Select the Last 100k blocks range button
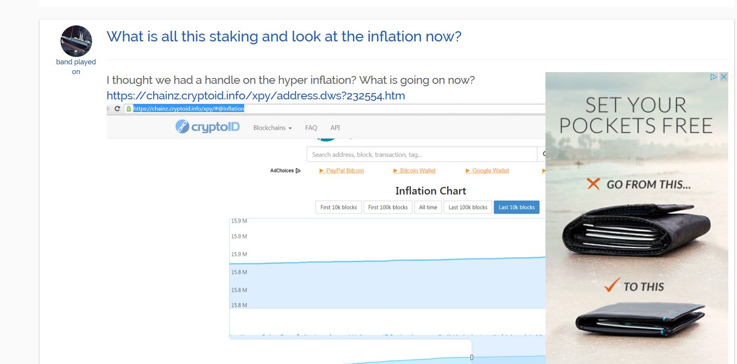737x364 pixels. click(x=468, y=207)
